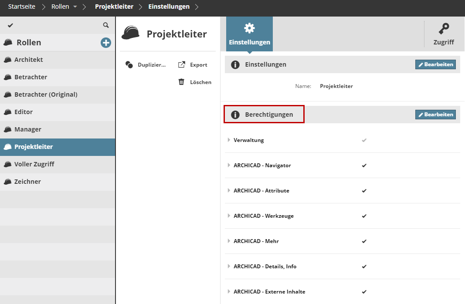
Task: Select the Voller Zugriff role
Action: [x=34, y=164]
